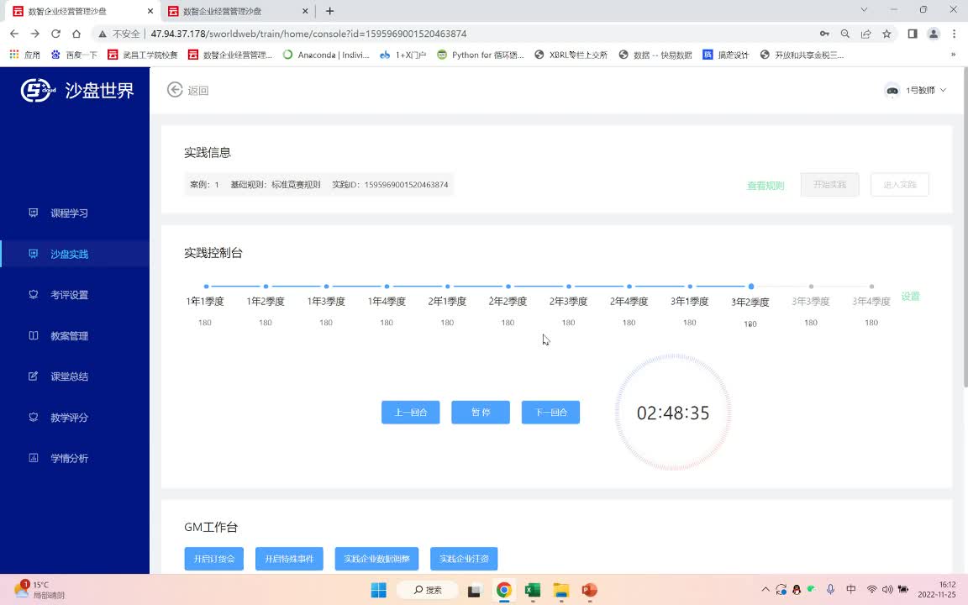The width and height of the screenshot is (968, 605).
Task: Bookmark this page with the star icon
Action: coord(886,34)
